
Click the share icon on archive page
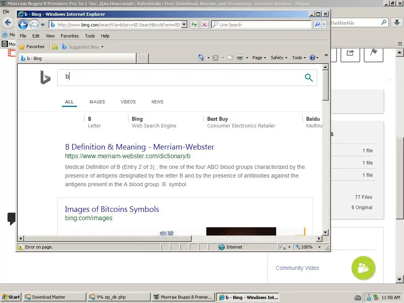point(350,53)
